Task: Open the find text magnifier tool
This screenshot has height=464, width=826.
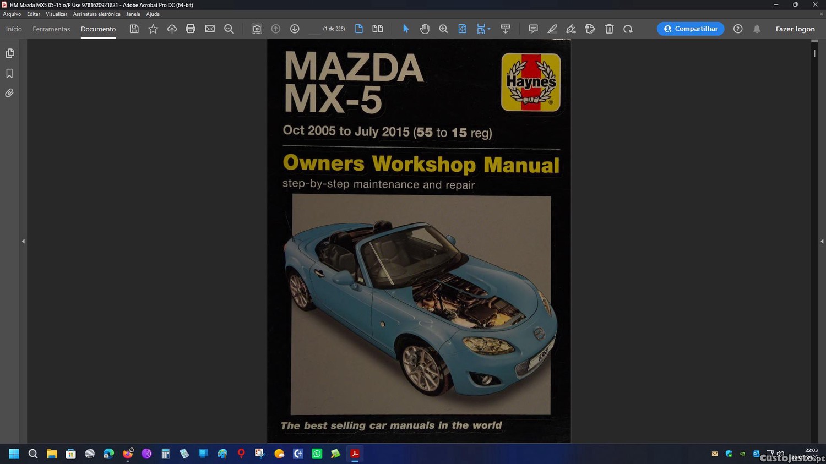Action: pos(229,29)
